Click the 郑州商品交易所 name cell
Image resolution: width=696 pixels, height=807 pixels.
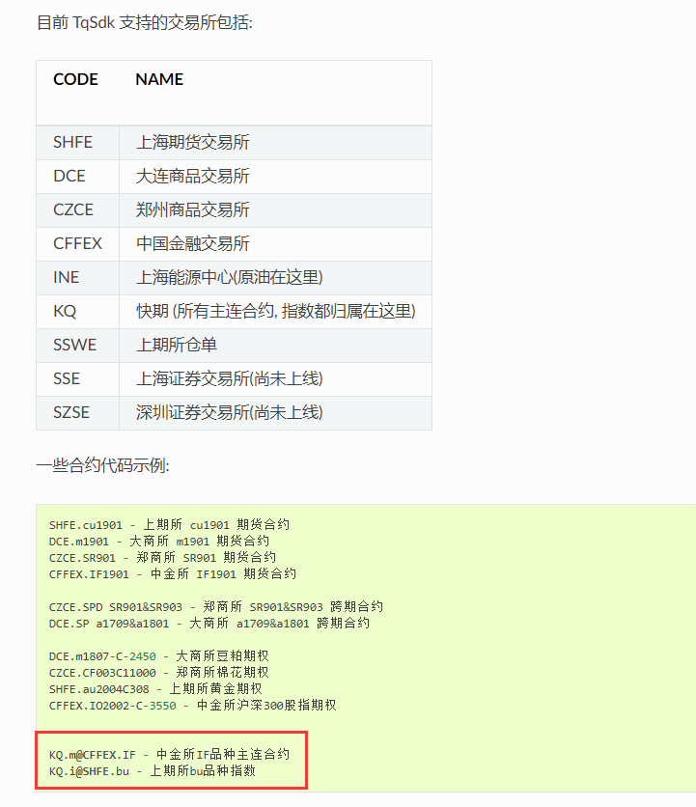pyautogui.click(x=275, y=210)
